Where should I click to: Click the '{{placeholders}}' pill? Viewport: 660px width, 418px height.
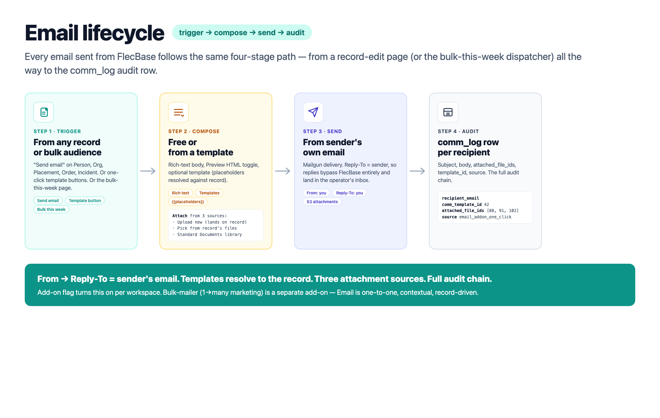[188, 202]
